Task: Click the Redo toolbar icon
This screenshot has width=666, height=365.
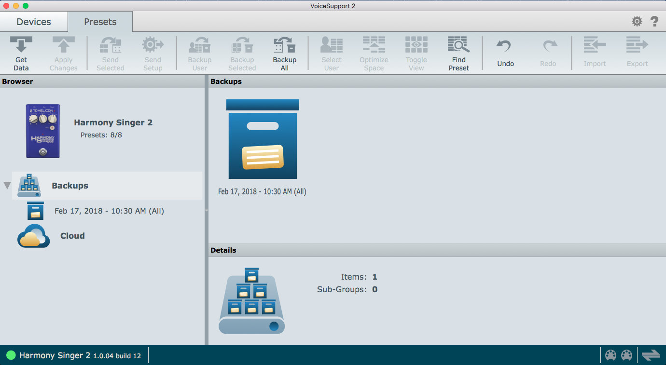Action: point(548,54)
